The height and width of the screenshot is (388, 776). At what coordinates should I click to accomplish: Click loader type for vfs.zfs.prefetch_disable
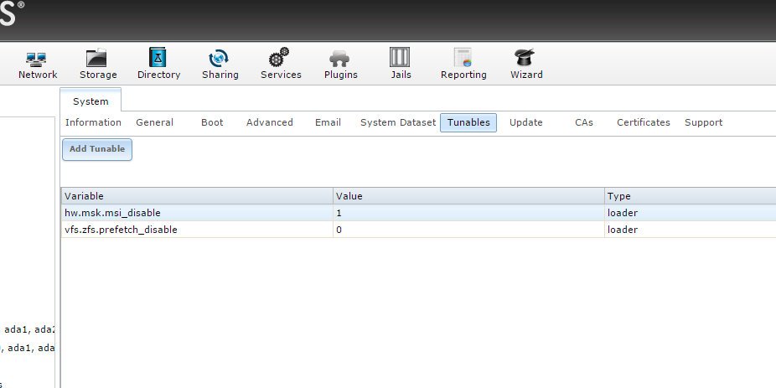pyautogui.click(x=623, y=230)
